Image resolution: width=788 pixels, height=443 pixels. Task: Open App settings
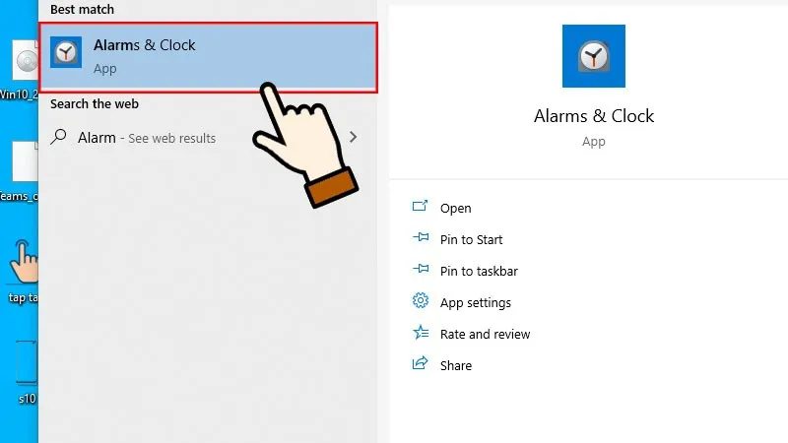coord(476,303)
